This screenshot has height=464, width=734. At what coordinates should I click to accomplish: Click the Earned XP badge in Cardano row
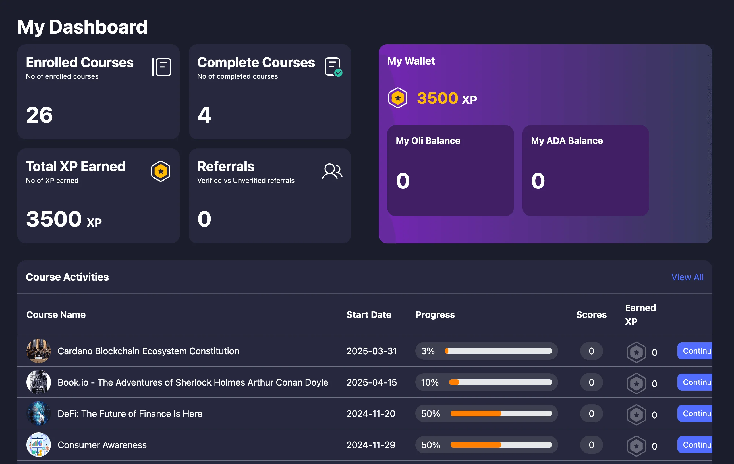pos(636,353)
